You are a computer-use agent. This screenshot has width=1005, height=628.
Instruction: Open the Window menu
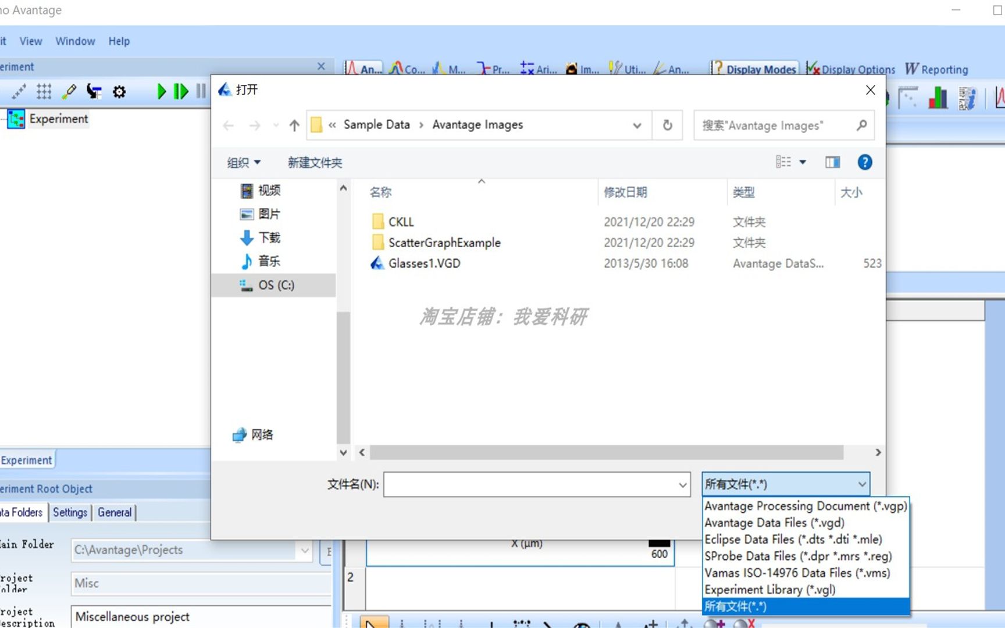[x=75, y=41]
